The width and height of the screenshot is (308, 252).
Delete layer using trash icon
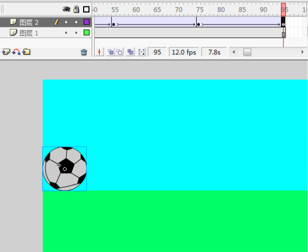point(84,52)
